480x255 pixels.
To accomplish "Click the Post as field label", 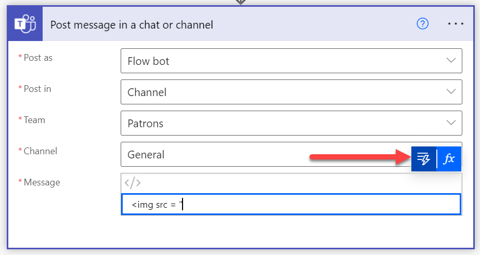I will pyautogui.click(x=38, y=58).
